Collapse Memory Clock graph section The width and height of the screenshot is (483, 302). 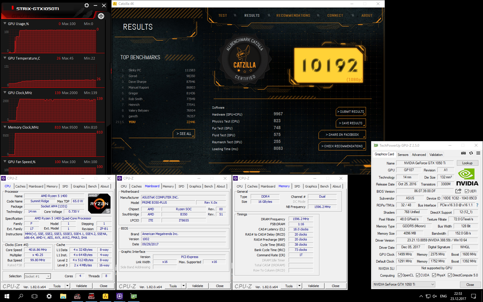(5, 127)
